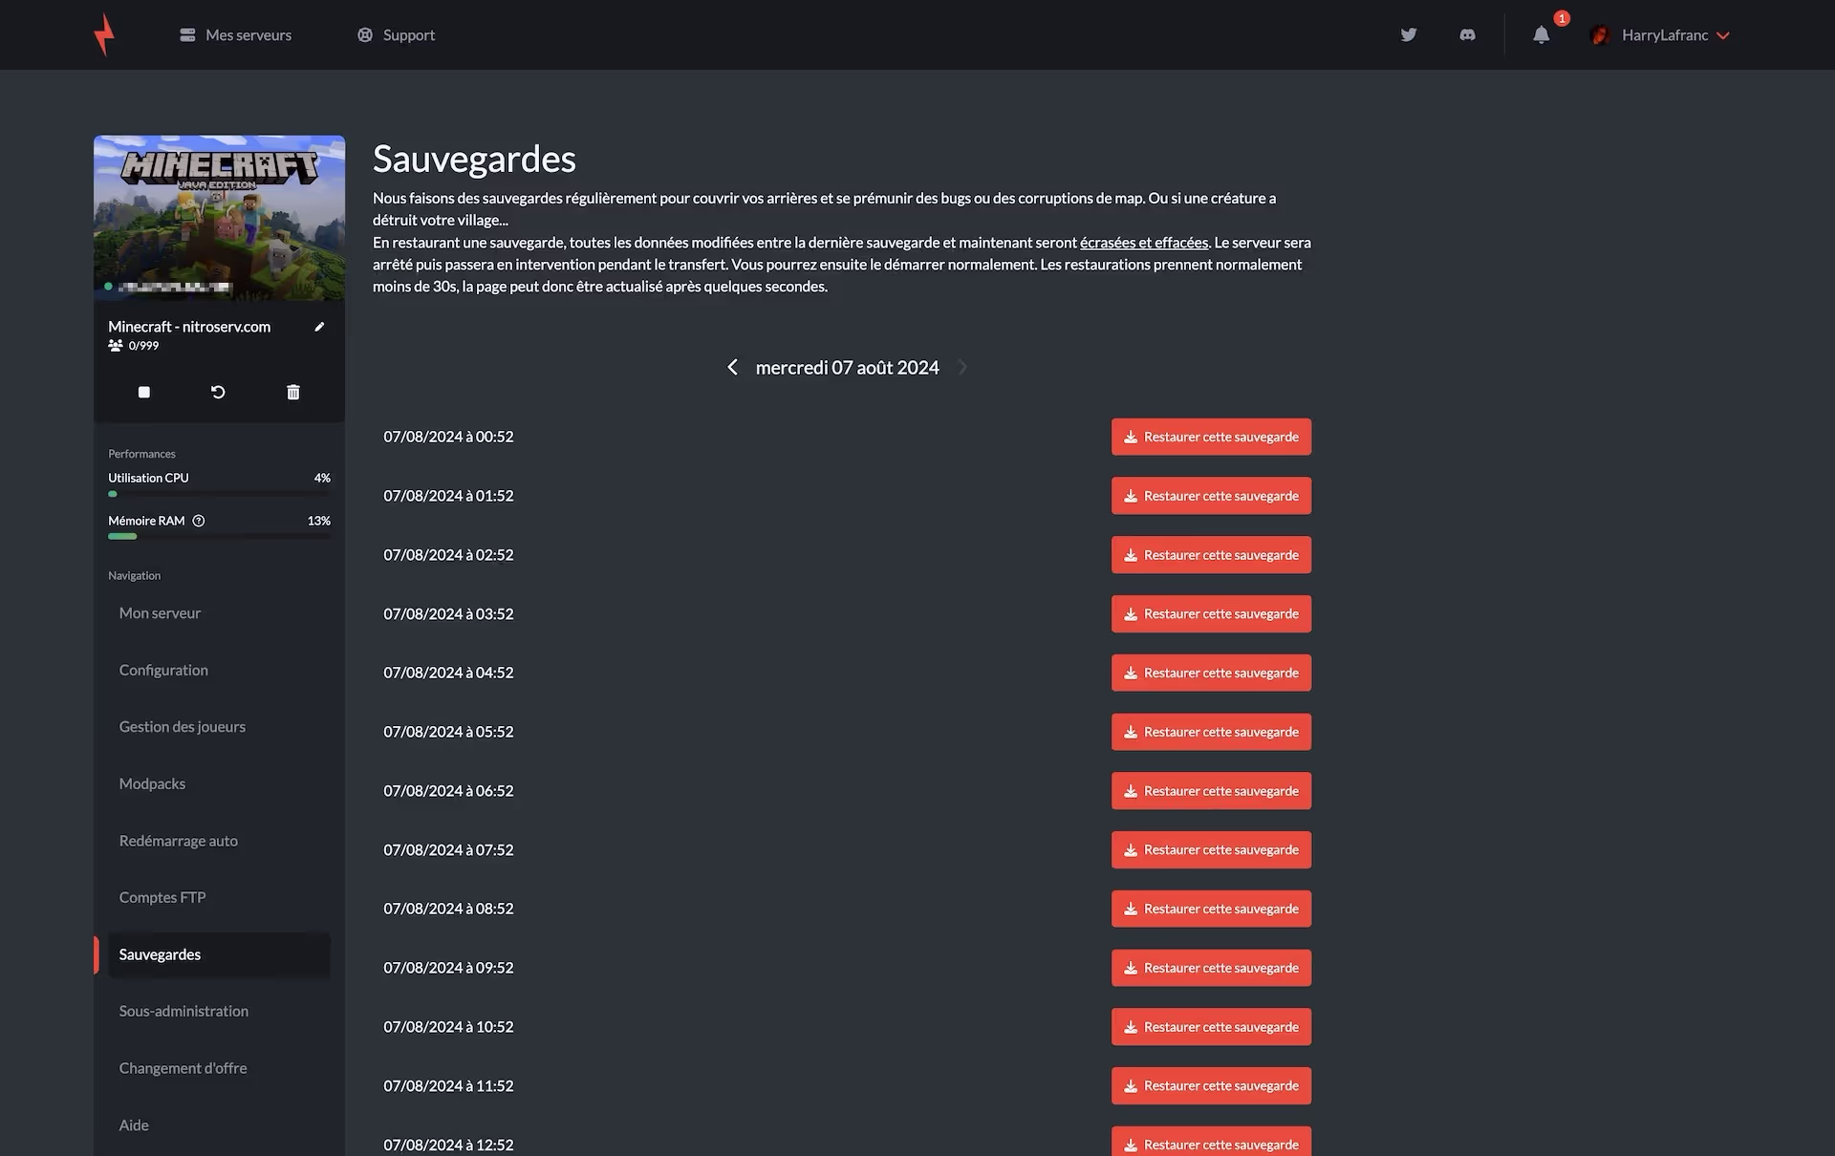
Task: Restore the 11:52 backup
Action: 1211,1086
